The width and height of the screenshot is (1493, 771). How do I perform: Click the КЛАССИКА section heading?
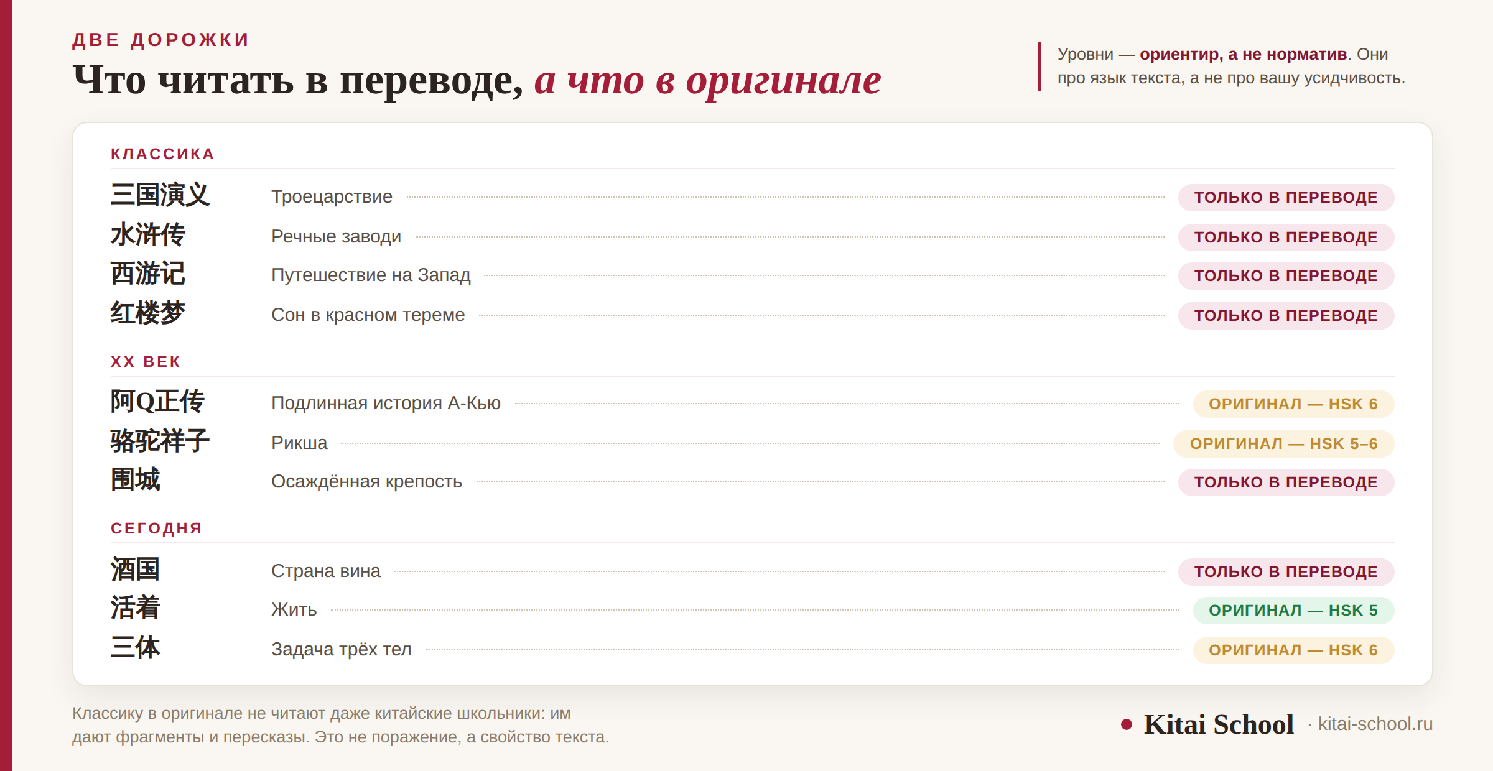[x=162, y=154]
